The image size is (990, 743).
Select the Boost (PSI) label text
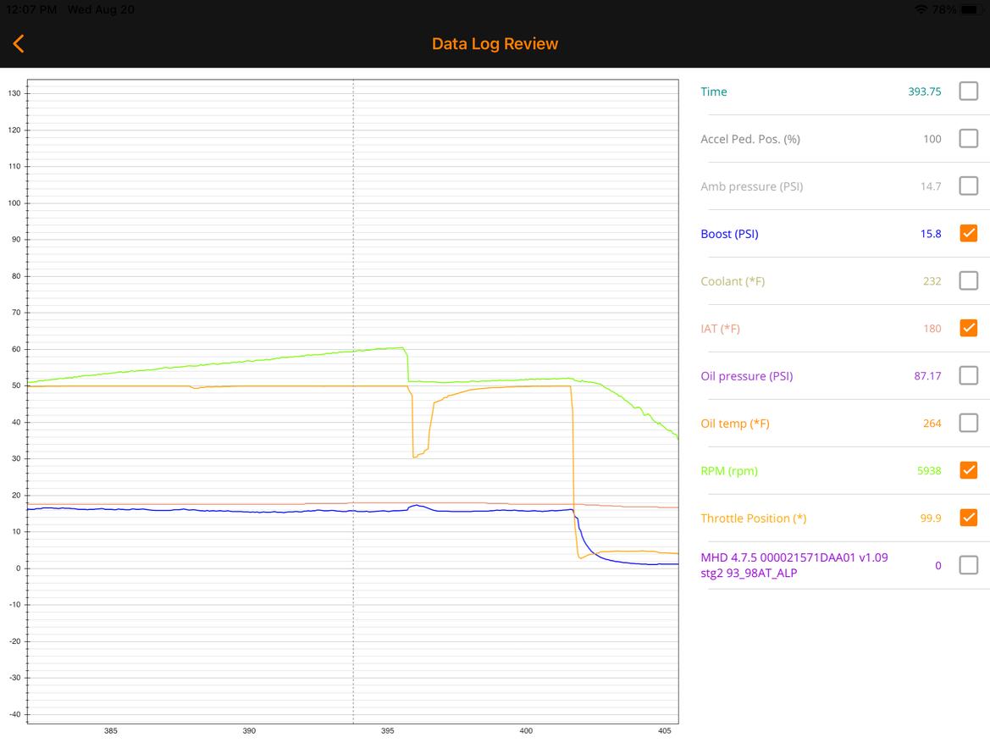click(x=729, y=234)
